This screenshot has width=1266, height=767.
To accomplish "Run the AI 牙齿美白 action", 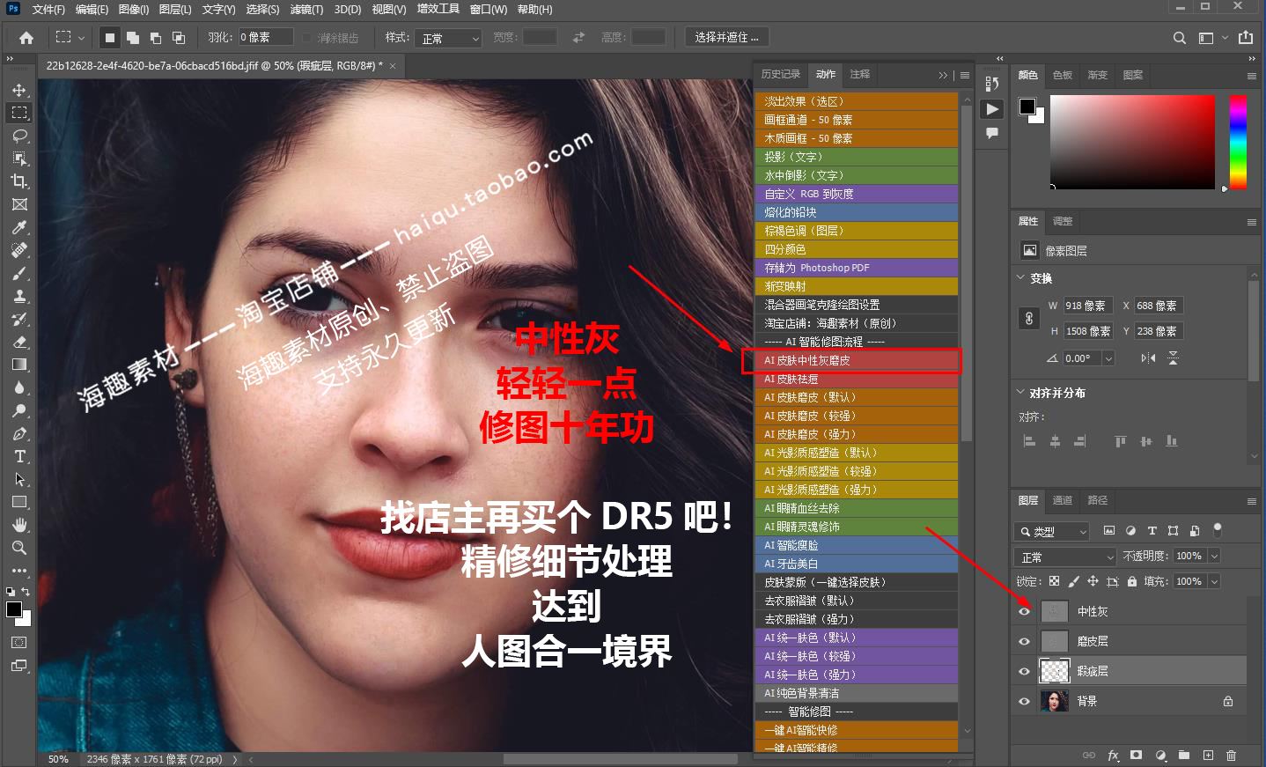I will 856,564.
